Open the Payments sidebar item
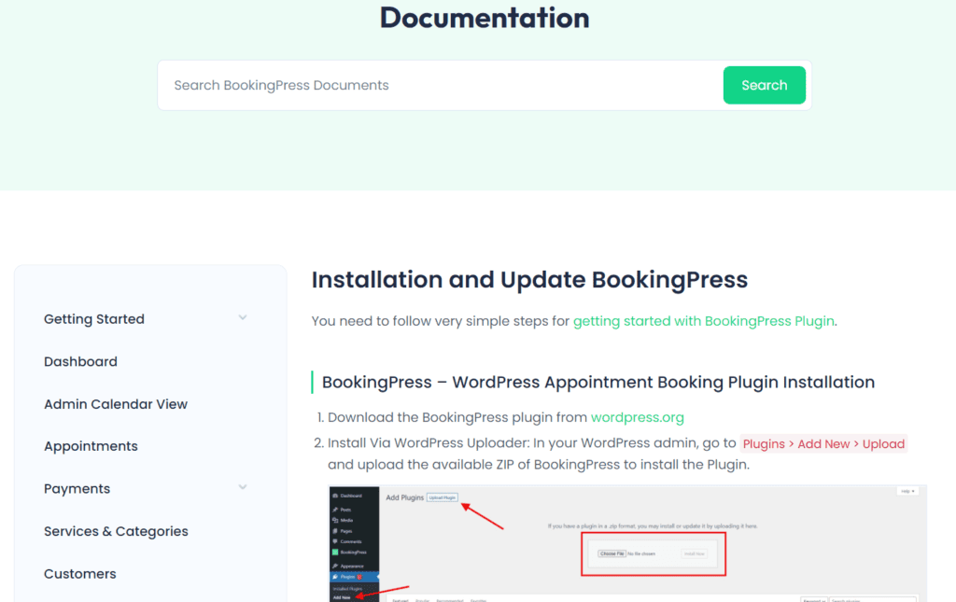The width and height of the screenshot is (956, 602). click(x=77, y=489)
